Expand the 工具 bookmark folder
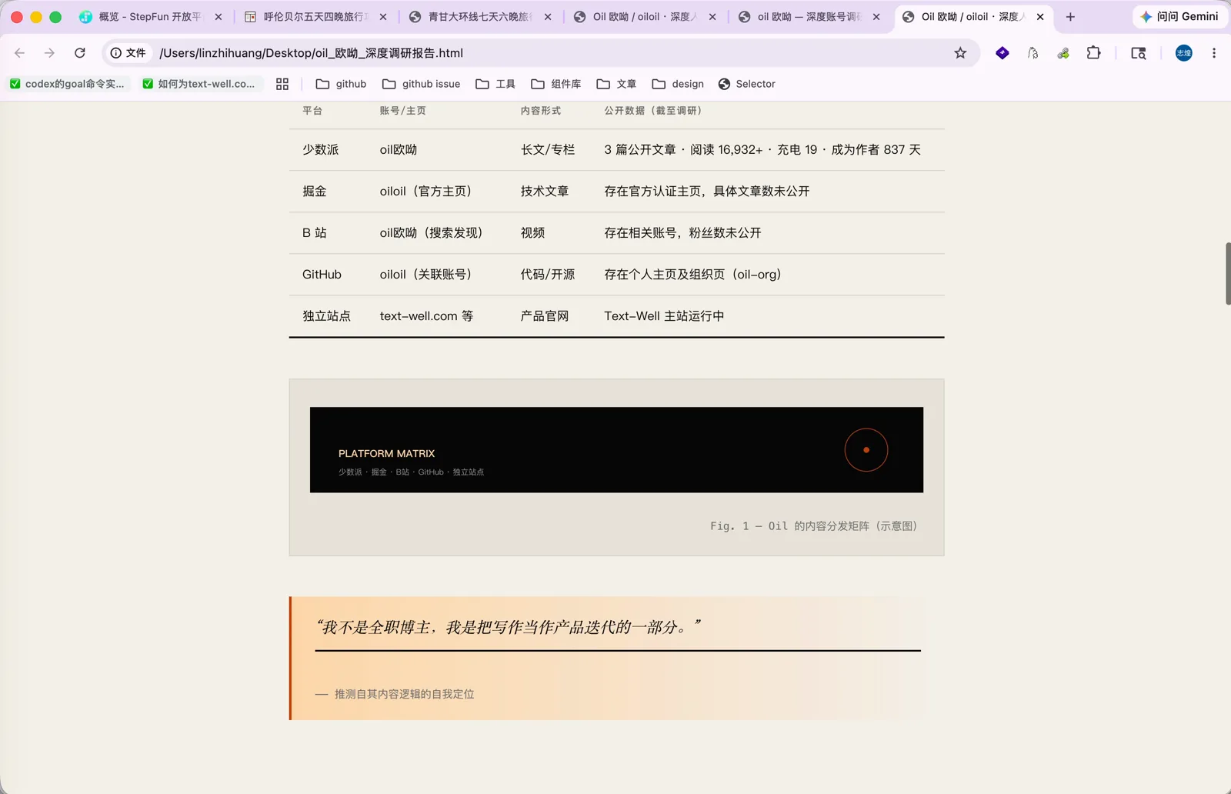 (x=495, y=84)
